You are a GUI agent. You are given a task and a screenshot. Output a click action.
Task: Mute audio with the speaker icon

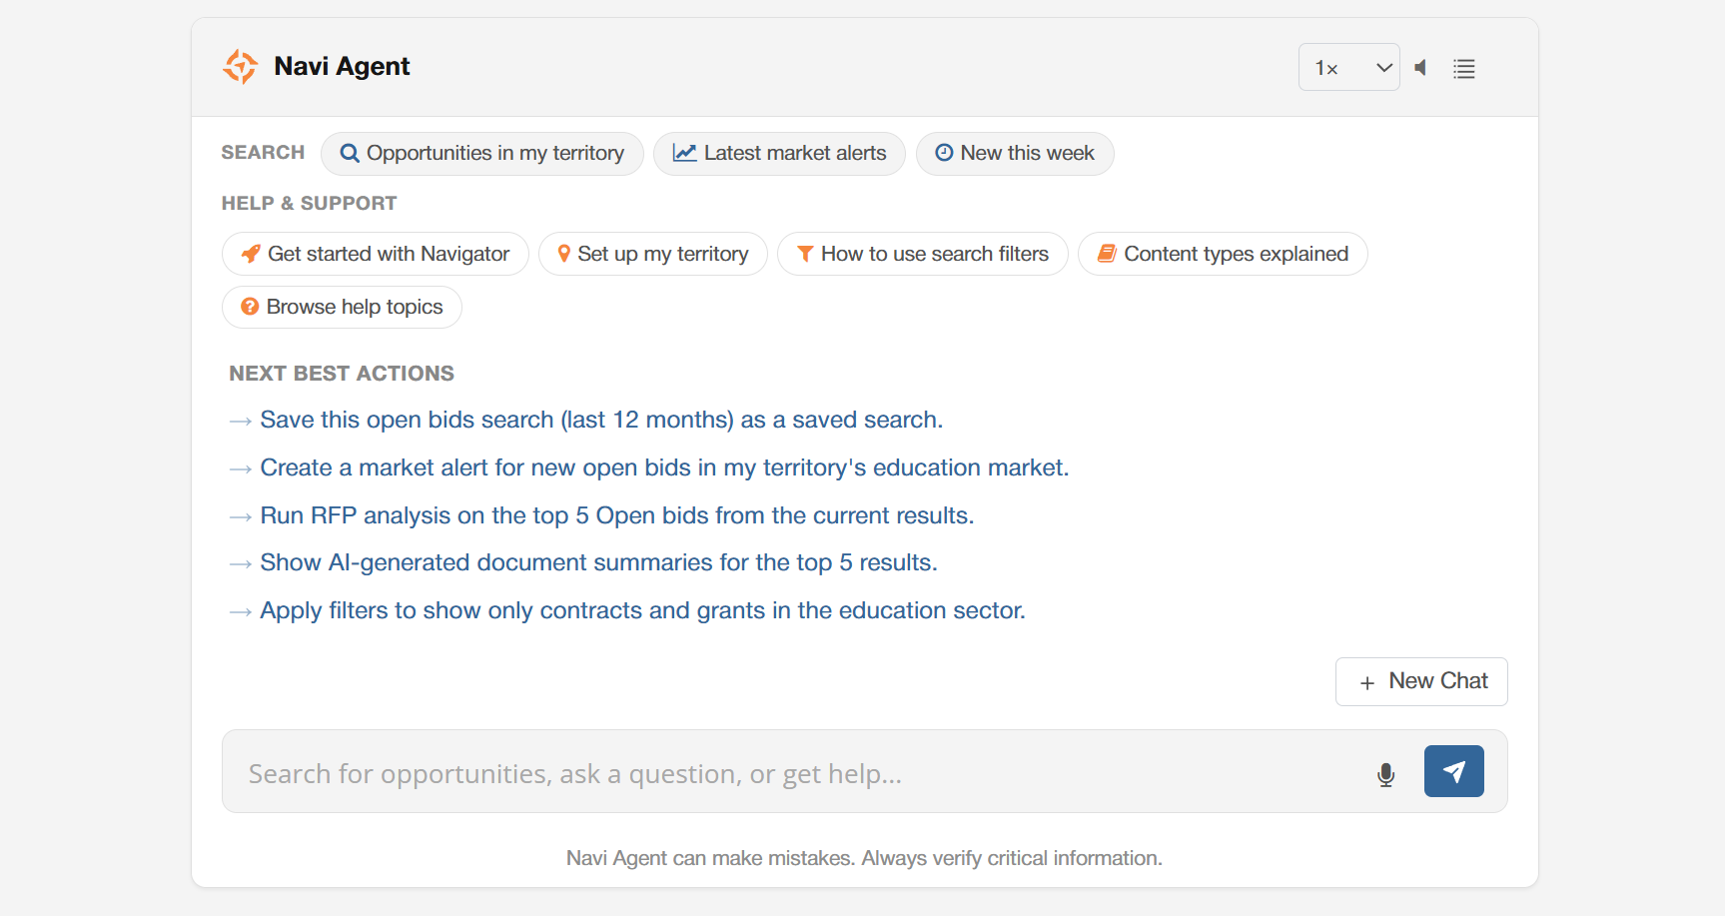1420,68
